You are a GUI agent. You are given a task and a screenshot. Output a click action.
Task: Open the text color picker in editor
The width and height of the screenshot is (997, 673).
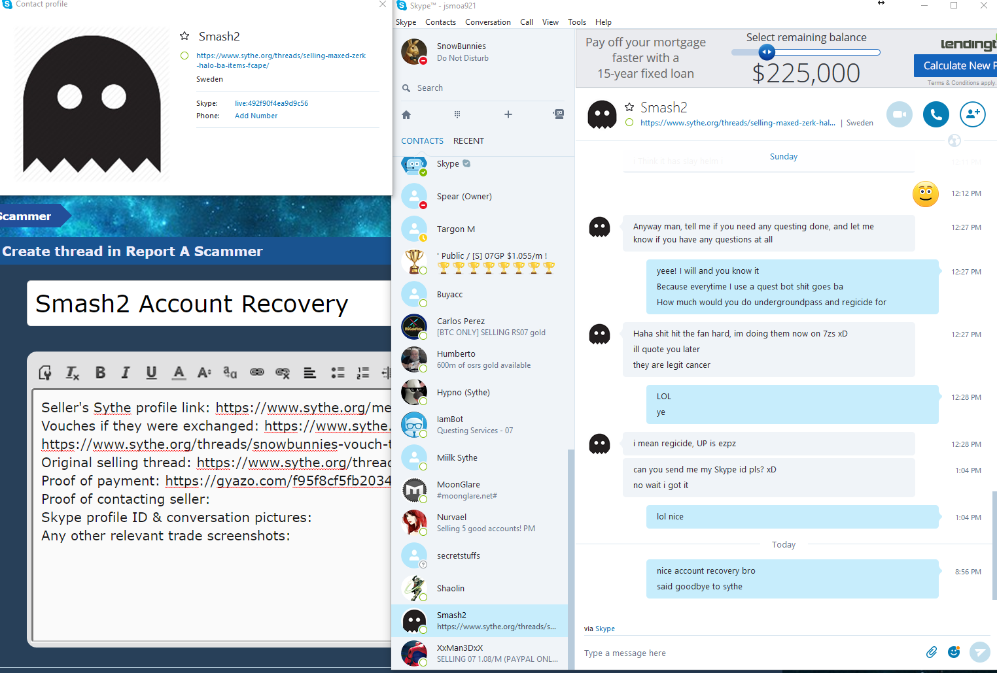coord(179,372)
